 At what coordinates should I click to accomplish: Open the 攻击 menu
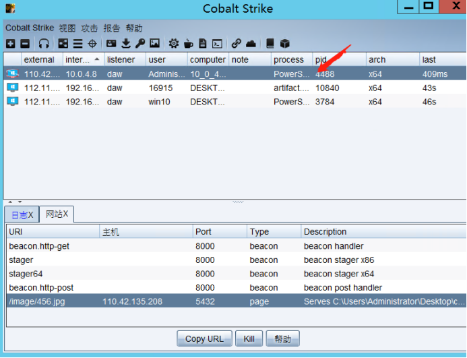tap(90, 28)
